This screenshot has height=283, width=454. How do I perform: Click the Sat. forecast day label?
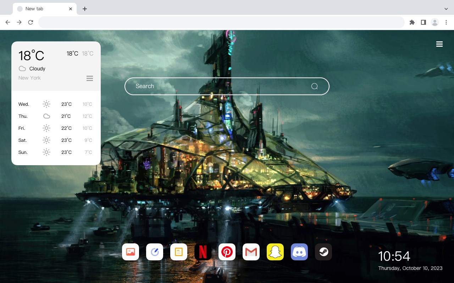[x=23, y=140]
